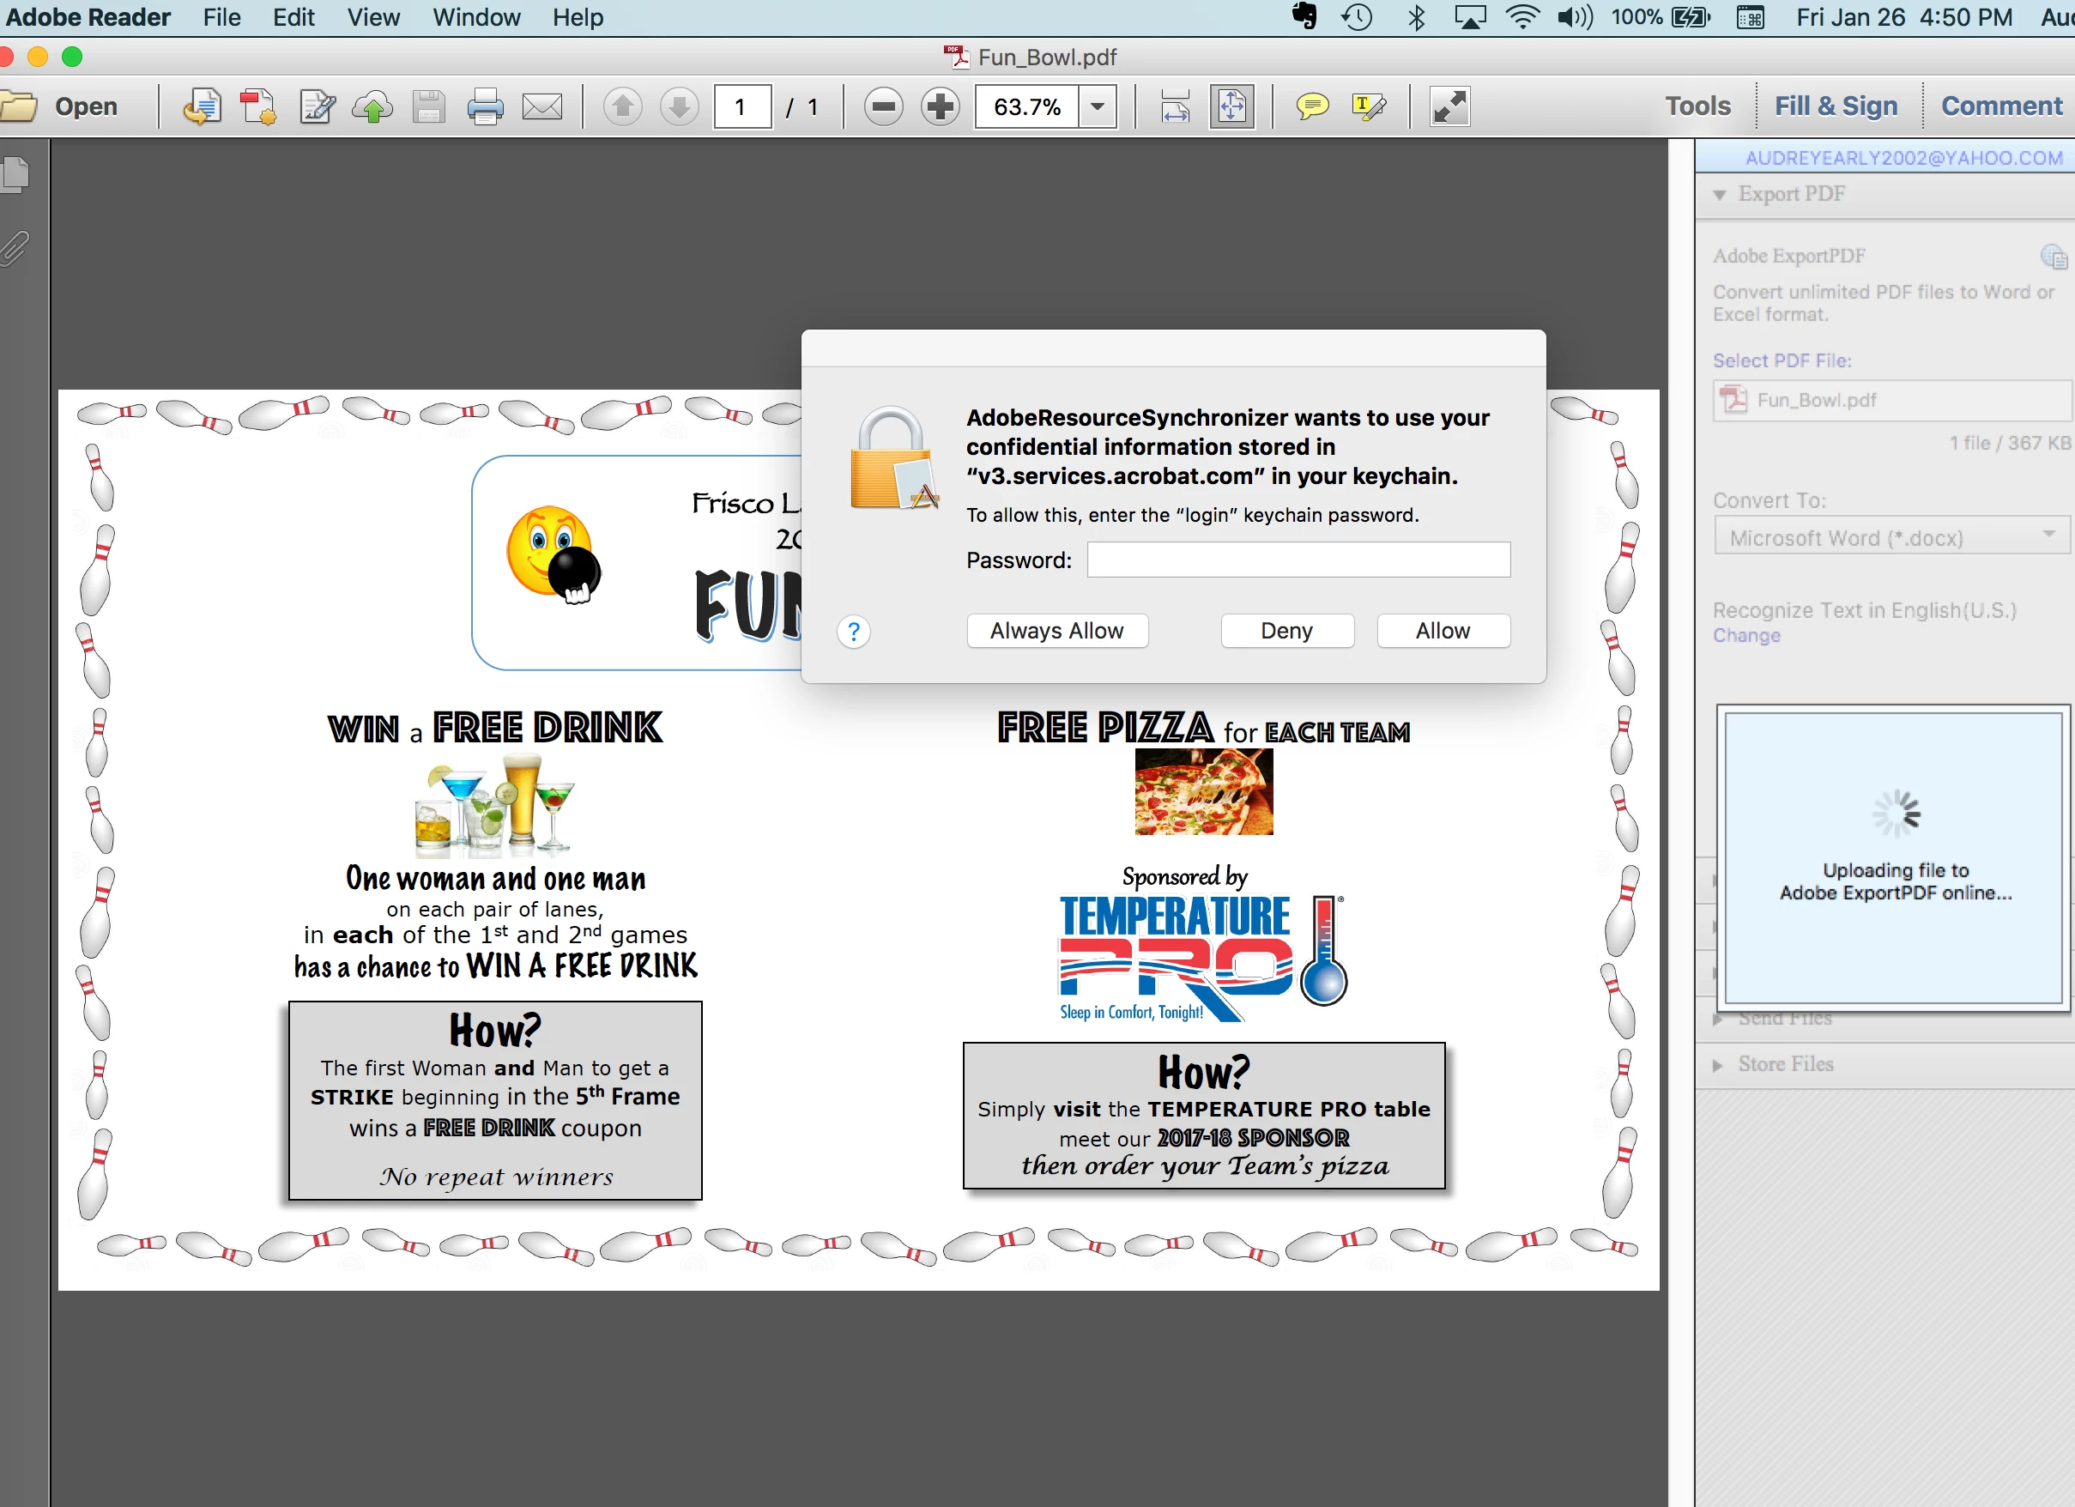Screen dimensions: 2075x1507
Task: Switch to read mode with expand arrows icon
Action: [x=1449, y=107]
